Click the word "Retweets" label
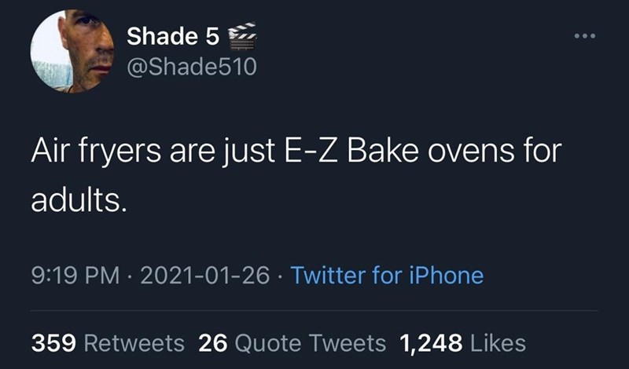The image size is (629, 369). pos(134,343)
